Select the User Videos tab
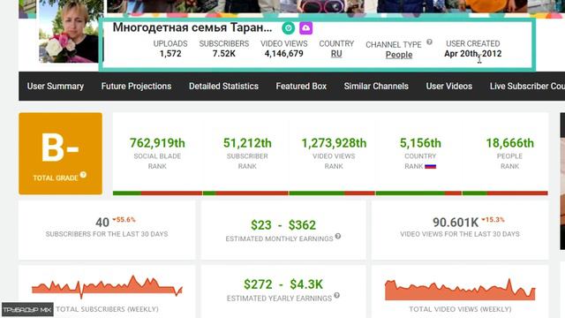This screenshot has width=565, height=318. point(449,87)
